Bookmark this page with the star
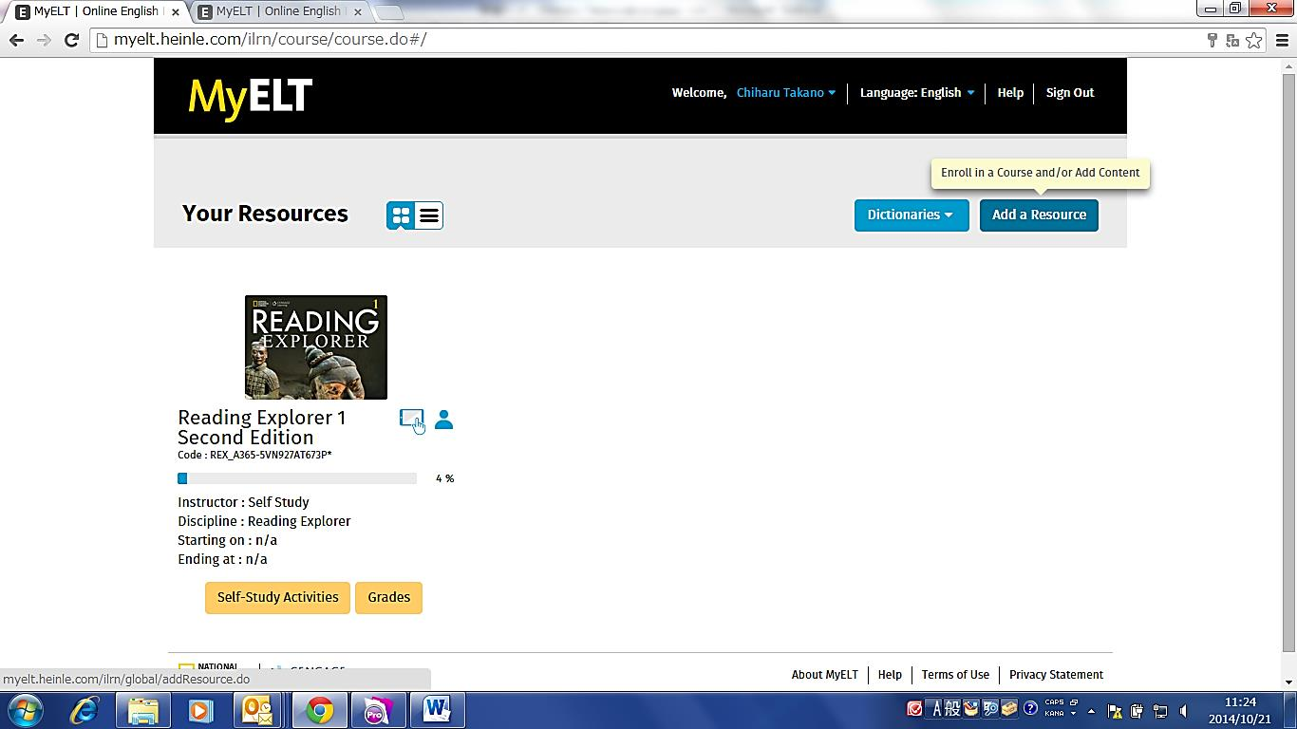 pyautogui.click(x=1254, y=40)
